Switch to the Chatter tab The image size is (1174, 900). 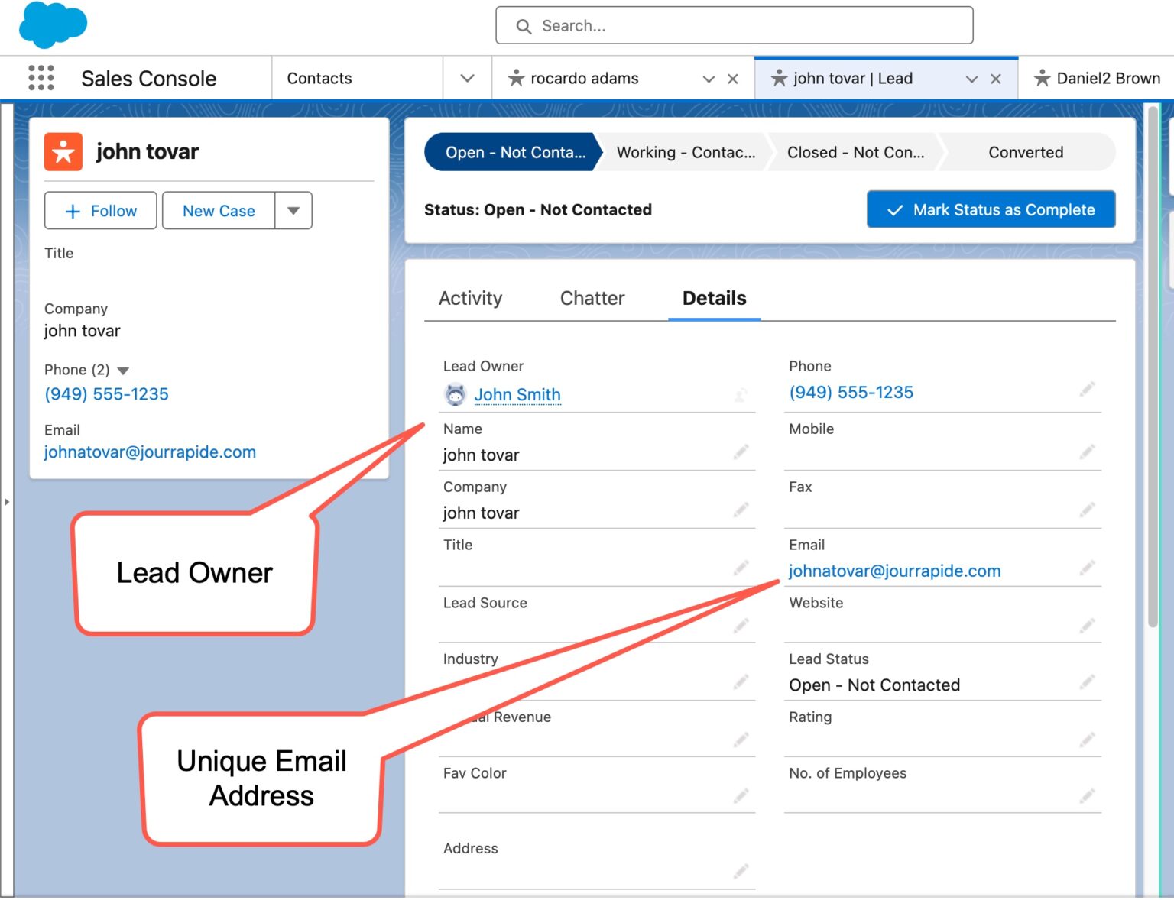point(592,298)
